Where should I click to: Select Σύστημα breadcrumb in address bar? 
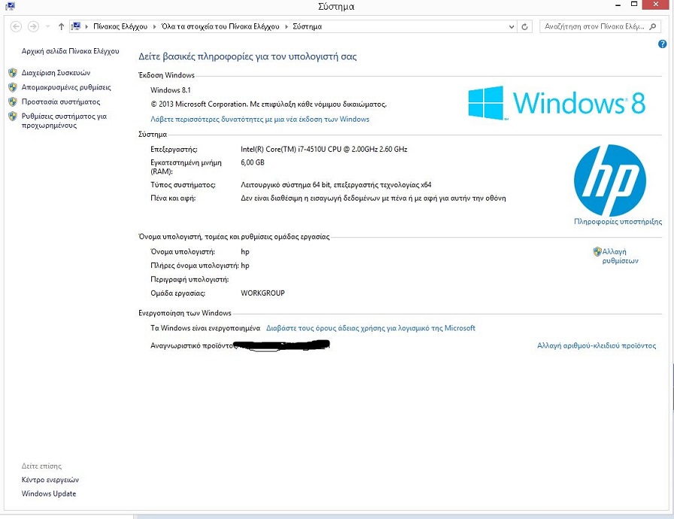[308, 26]
